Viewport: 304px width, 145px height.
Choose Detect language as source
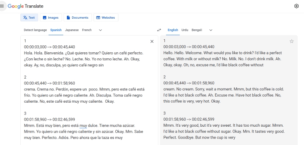pyautogui.click(x=35, y=30)
